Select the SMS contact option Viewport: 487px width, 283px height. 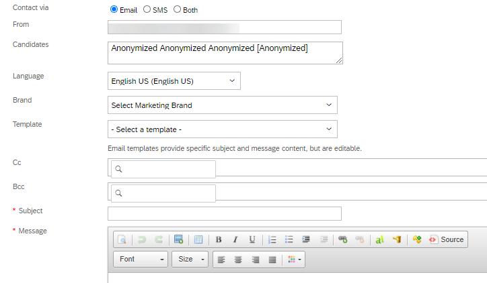click(x=147, y=9)
